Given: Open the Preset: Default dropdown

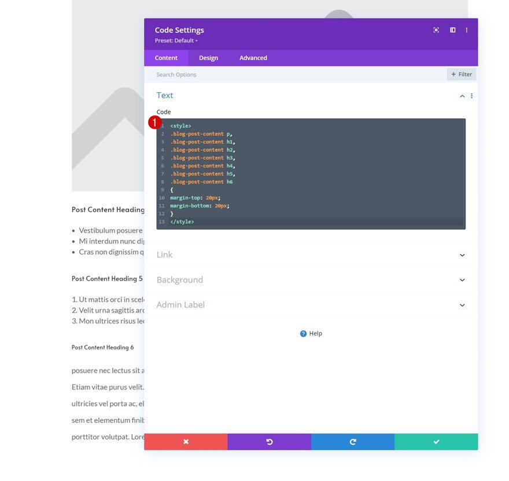Looking at the screenshot, I should tap(176, 40).
